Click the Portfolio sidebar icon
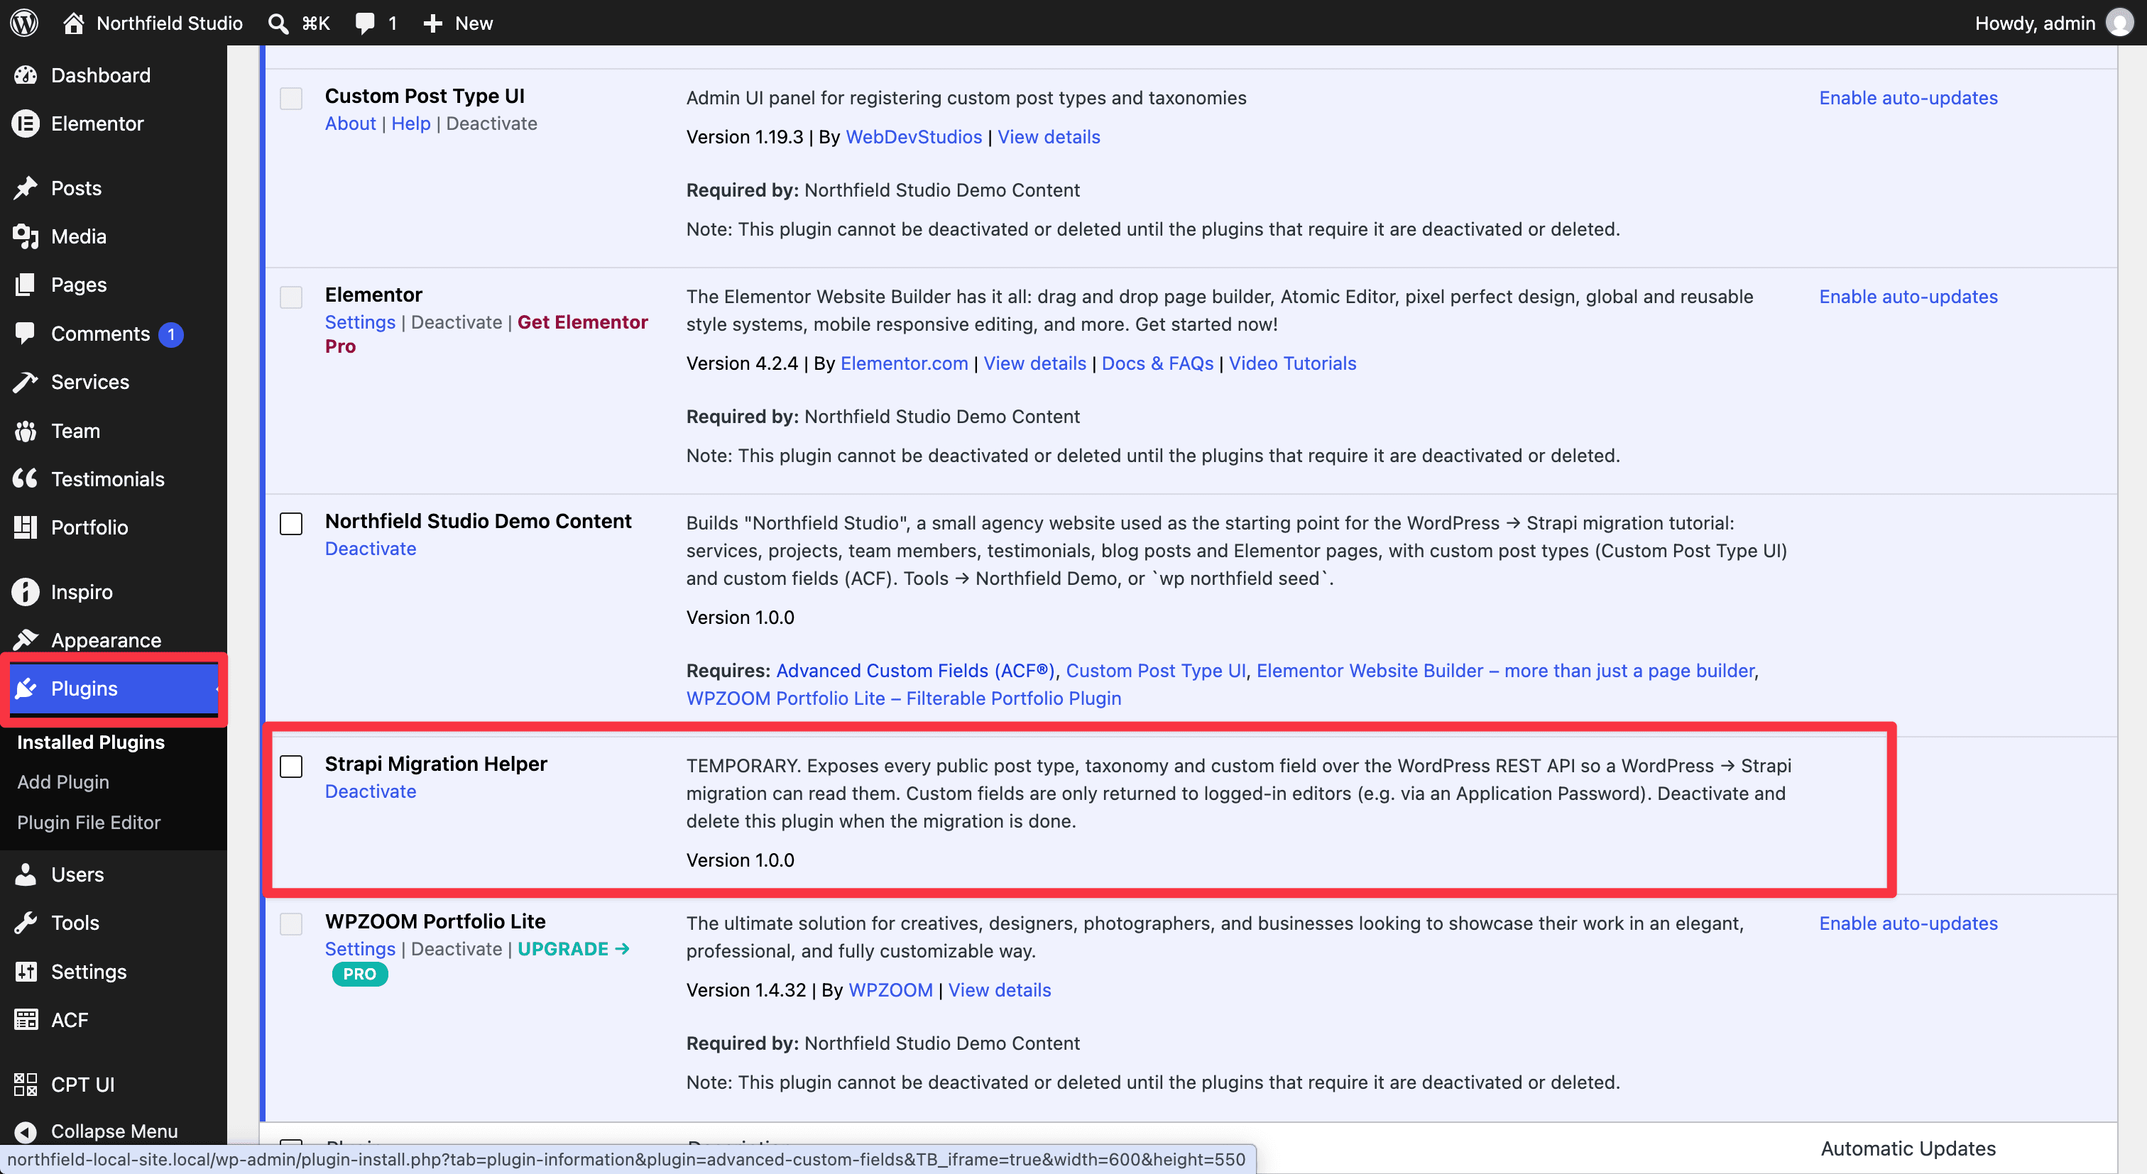The height and width of the screenshot is (1174, 2147). [25, 527]
